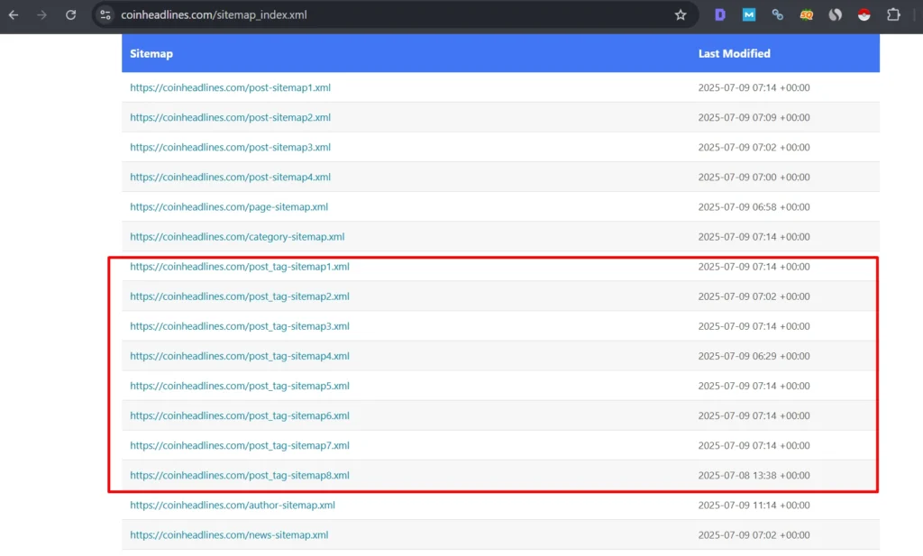The width and height of the screenshot is (923, 556).
Task: Select the date 2025-07-09 11:14 +00:00
Action: coord(754,505)
